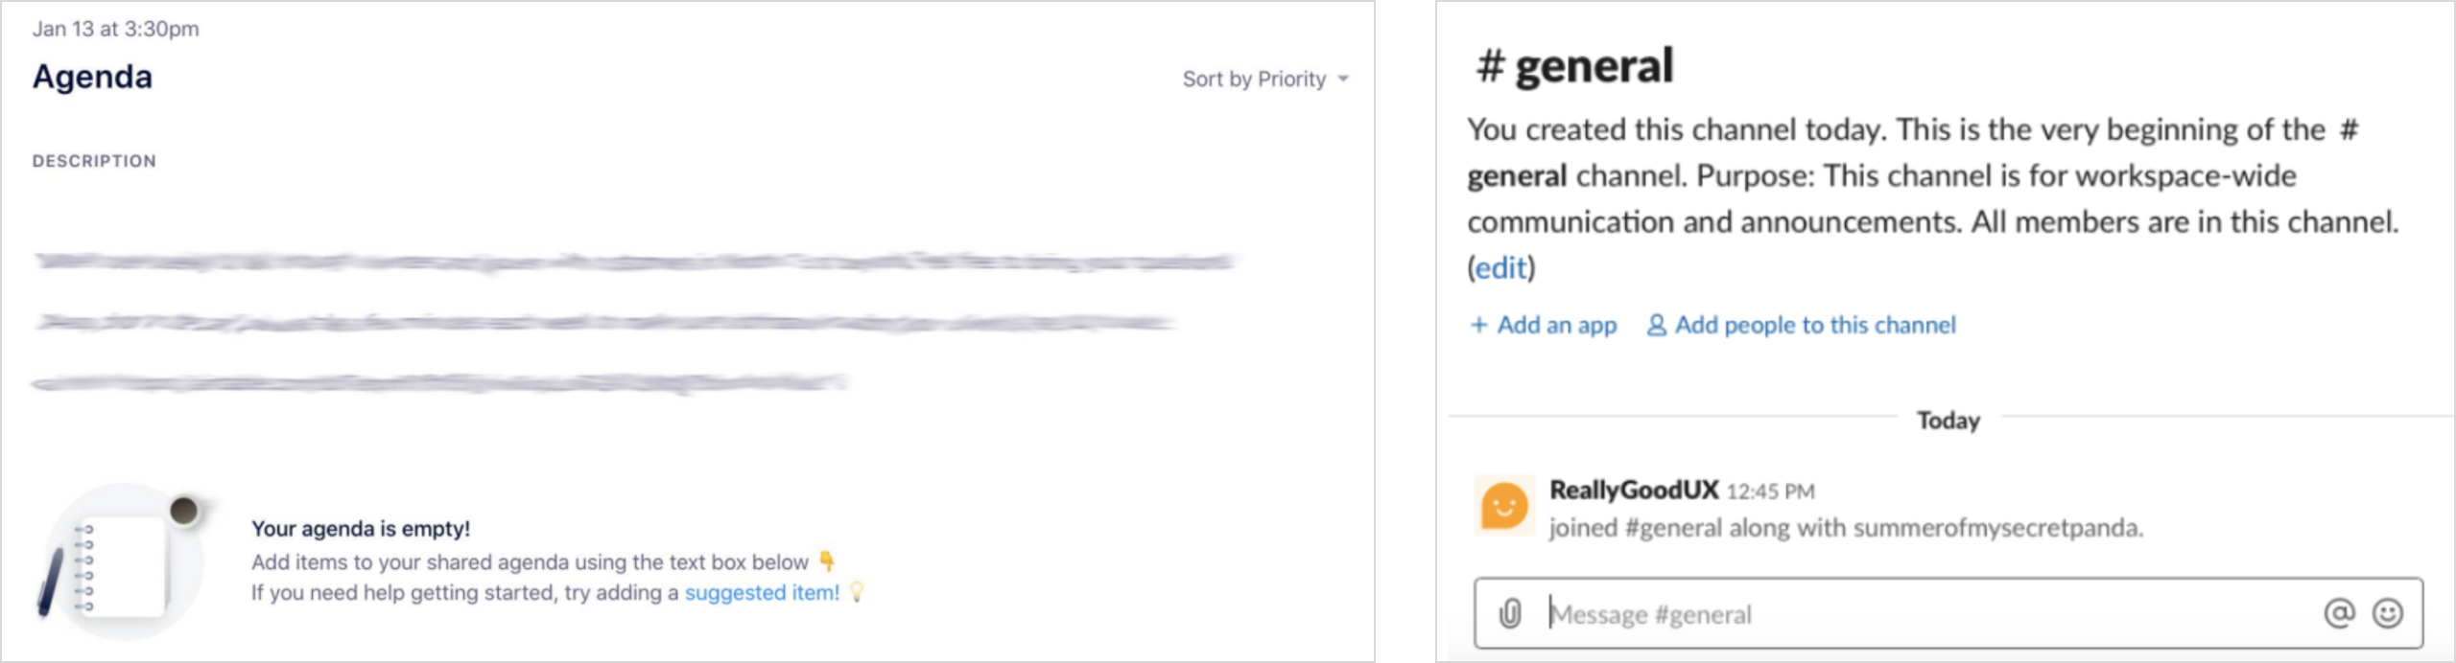2456x663 pixels.
Task: Click the paperclip attach file icon
Action: (x=1509, y=613)
